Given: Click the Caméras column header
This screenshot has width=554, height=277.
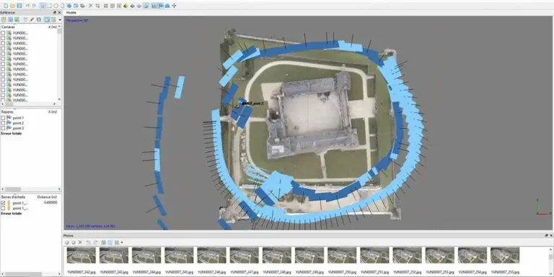Looking at the screenshot, I should pos(8,27).
